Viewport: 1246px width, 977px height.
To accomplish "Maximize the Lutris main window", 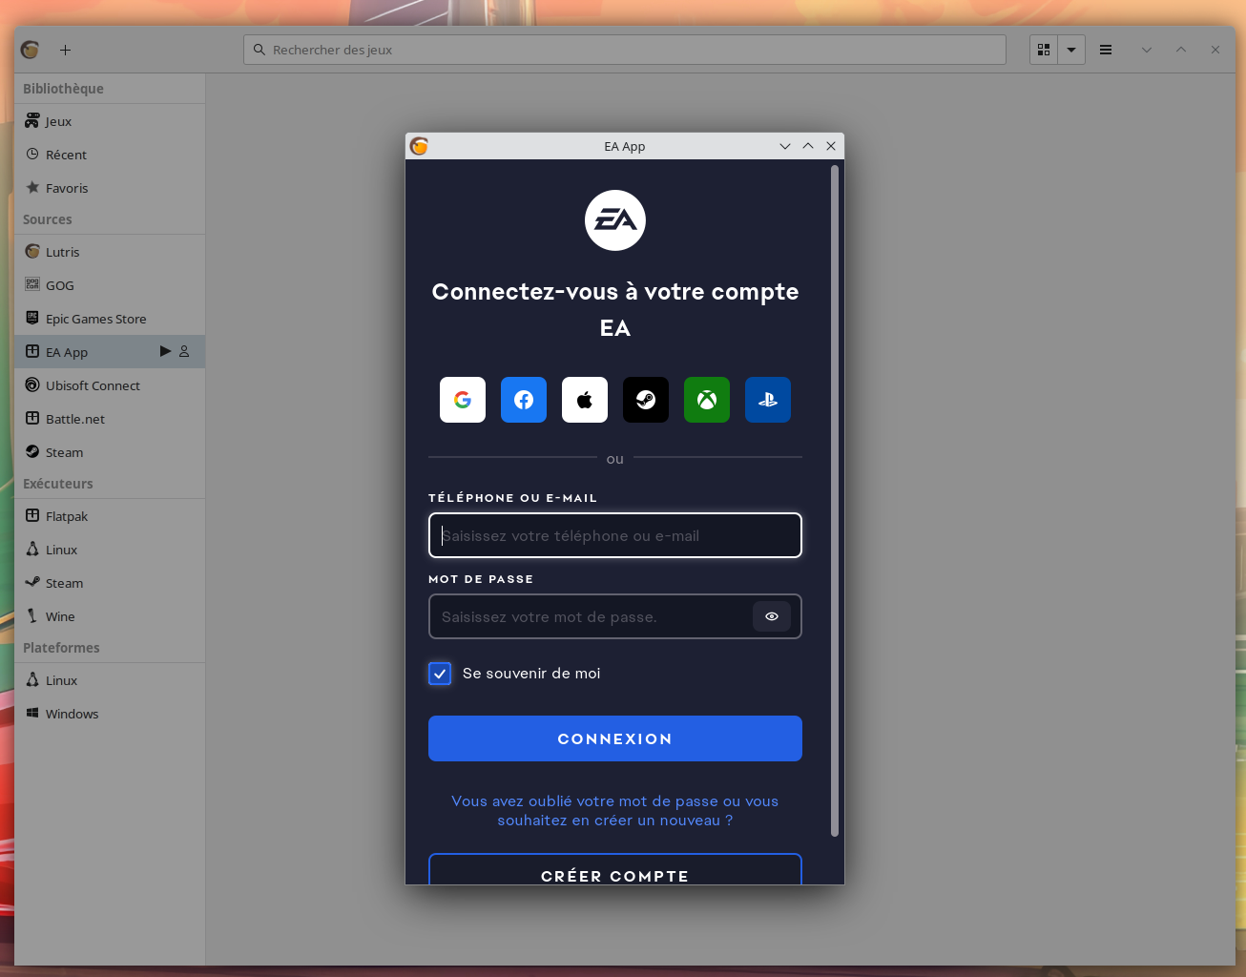I will pyautogui.click(x=1181, y=50).
